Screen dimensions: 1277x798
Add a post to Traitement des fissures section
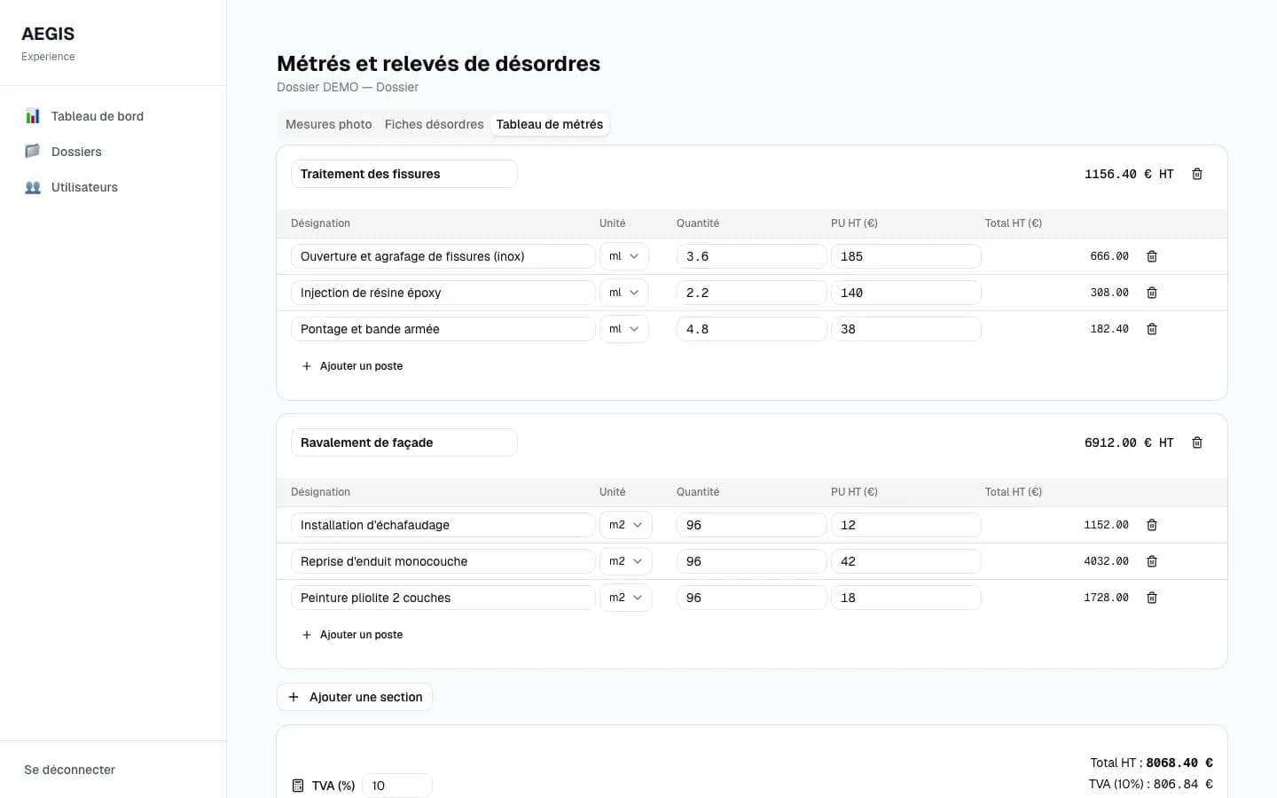click(x=352, y=366)
